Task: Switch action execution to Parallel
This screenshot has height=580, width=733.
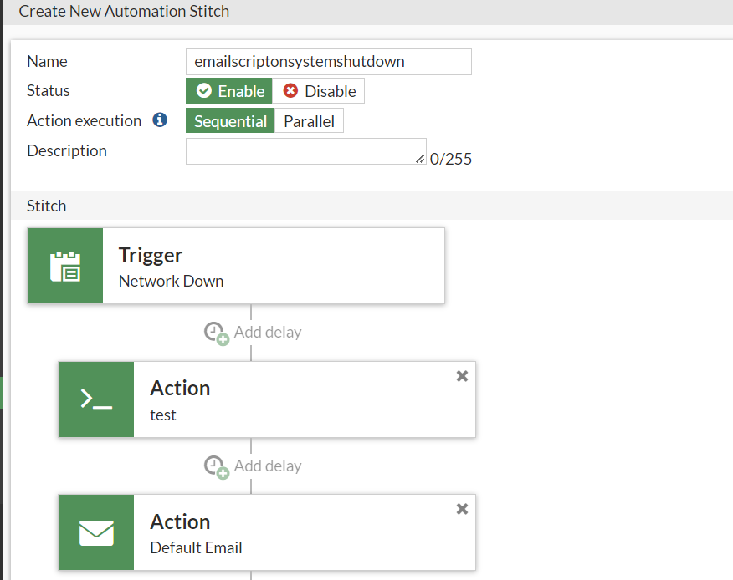Action: click(x=309, y=121)
